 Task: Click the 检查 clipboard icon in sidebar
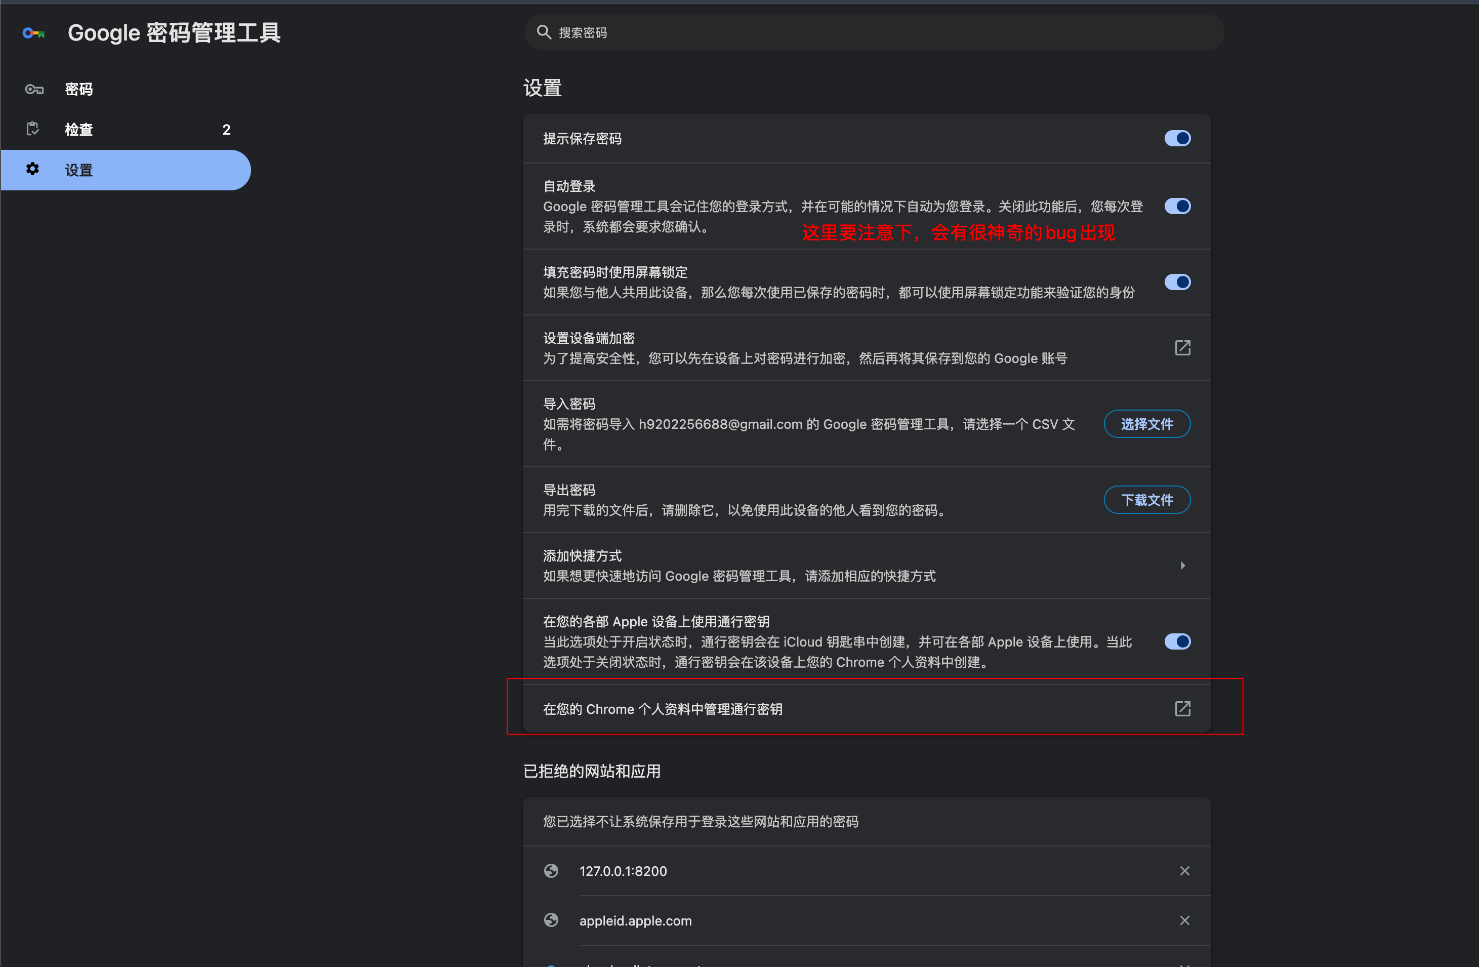click(x=33, y=129)
